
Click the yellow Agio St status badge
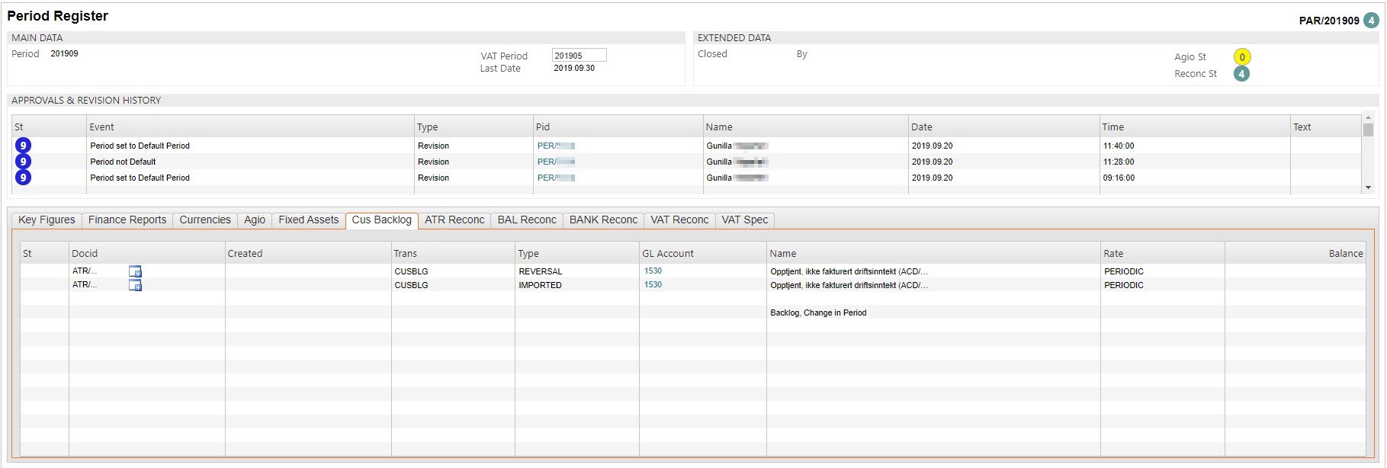(1241, 57)
